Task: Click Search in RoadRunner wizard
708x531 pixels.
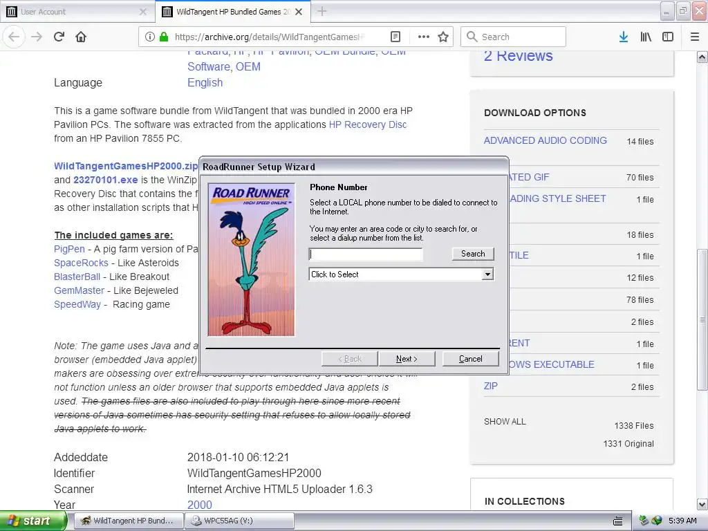Action: 473,254
